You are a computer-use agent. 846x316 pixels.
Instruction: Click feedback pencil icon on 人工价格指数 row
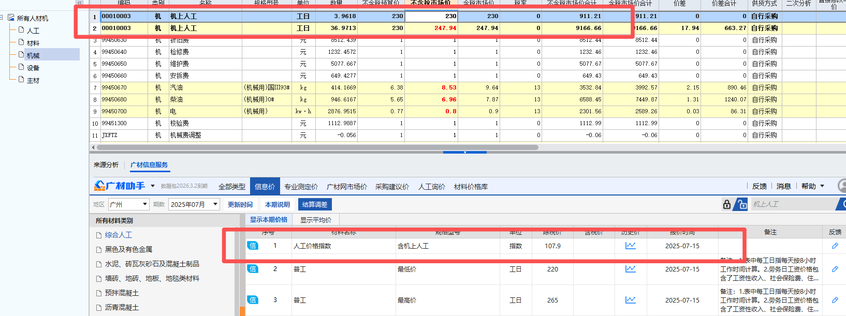click(835, 246)
